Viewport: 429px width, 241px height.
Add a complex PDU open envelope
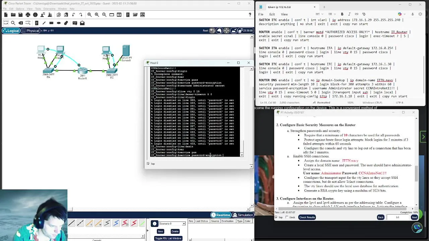pyautogui.click(x=82, y=23)
